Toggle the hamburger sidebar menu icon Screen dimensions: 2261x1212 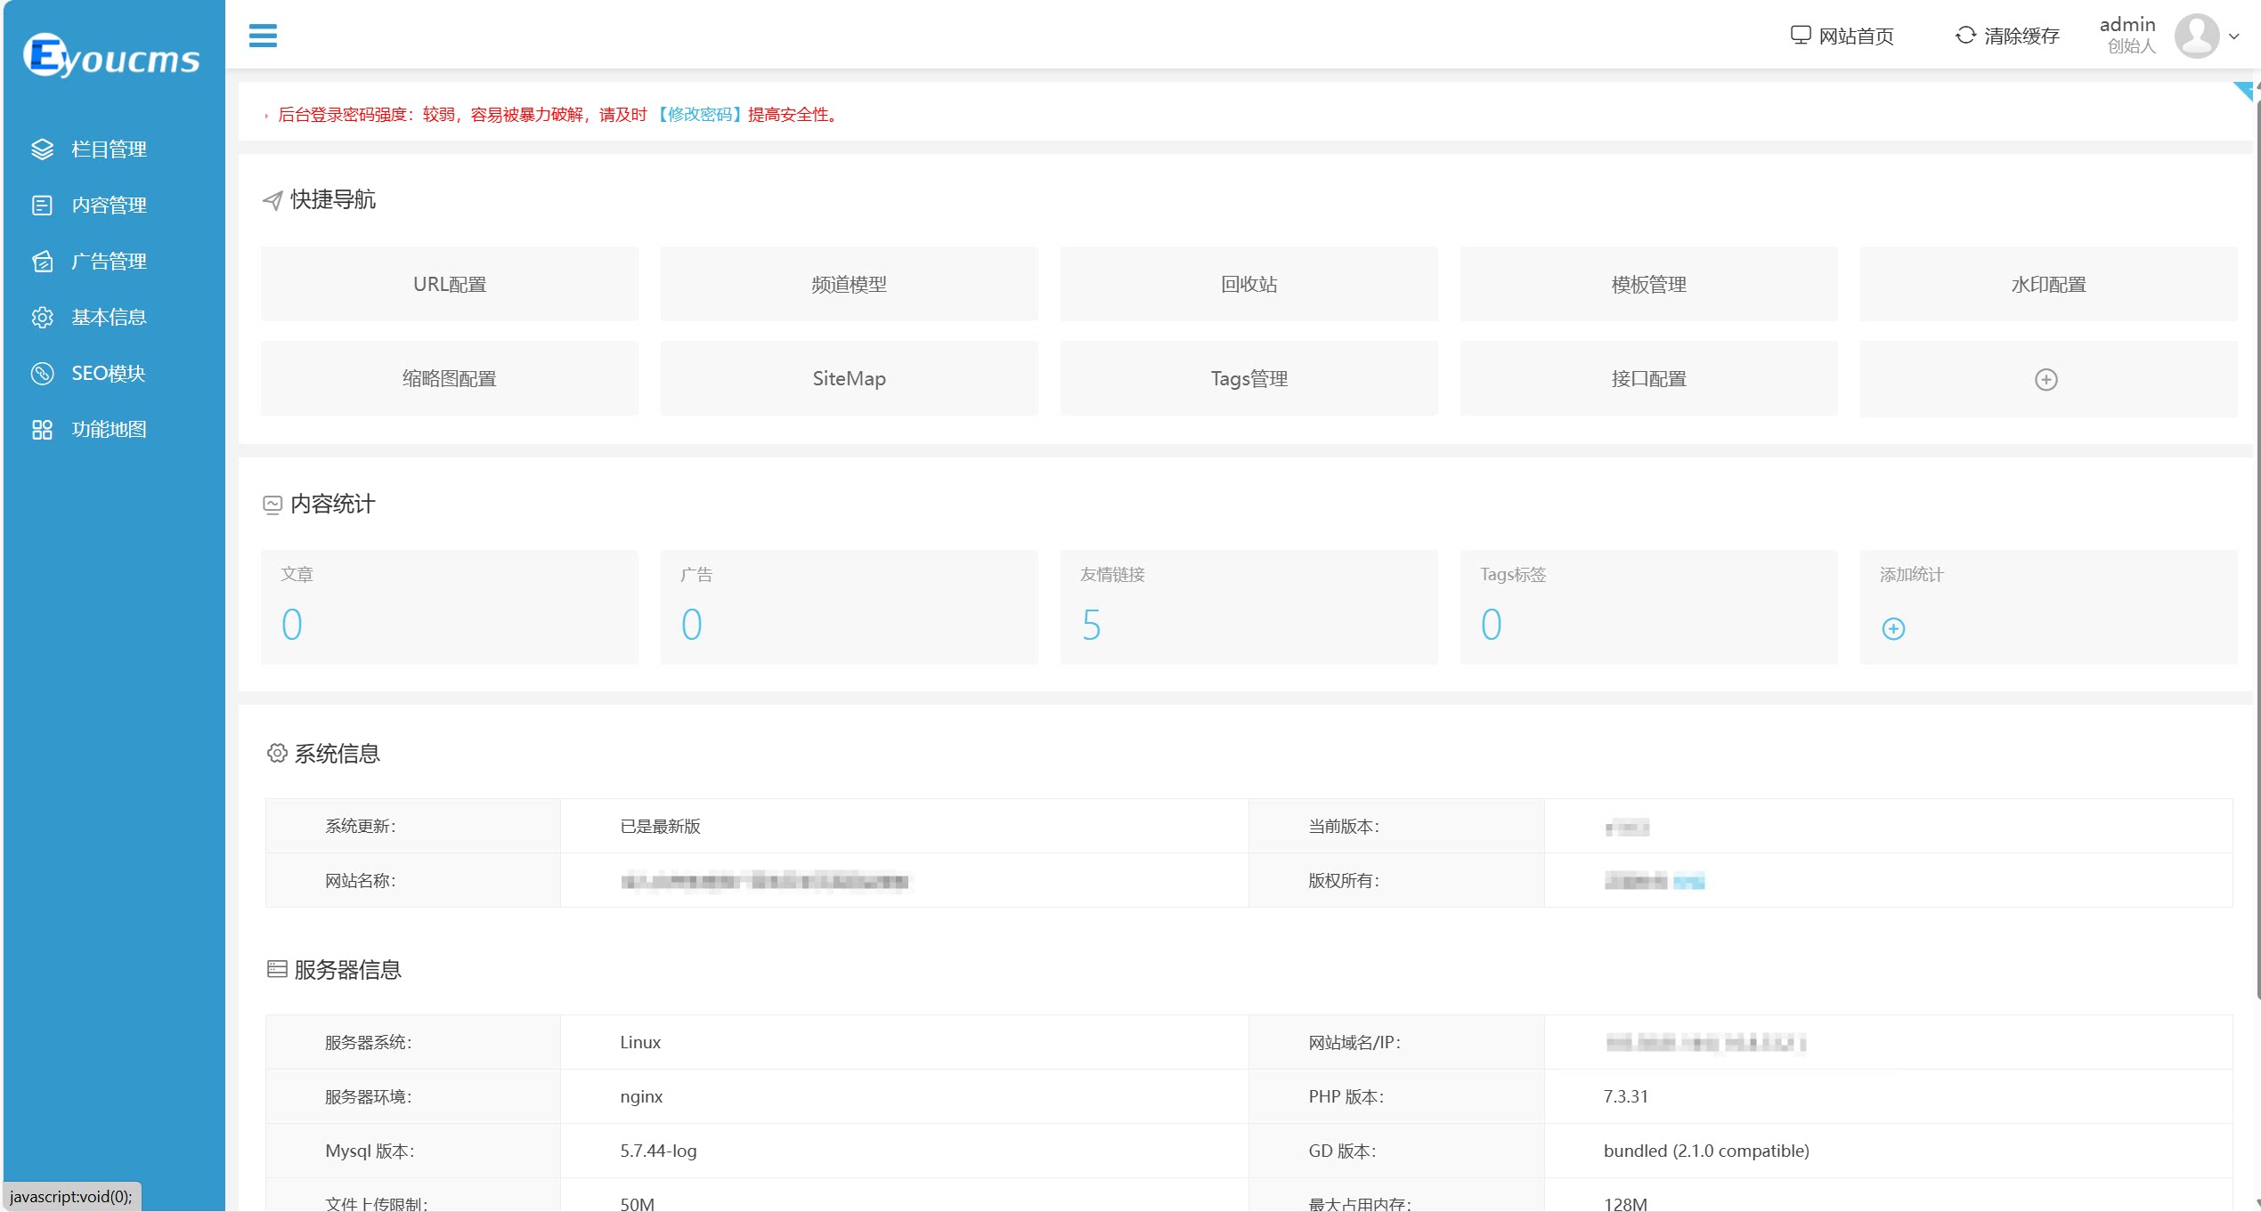click(263, 36)
